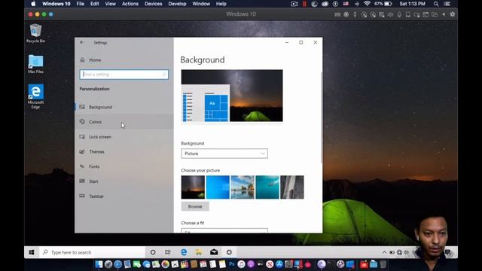
Task: Click the Settings window vertical scrollbar
Action: [x=322, y=117]
